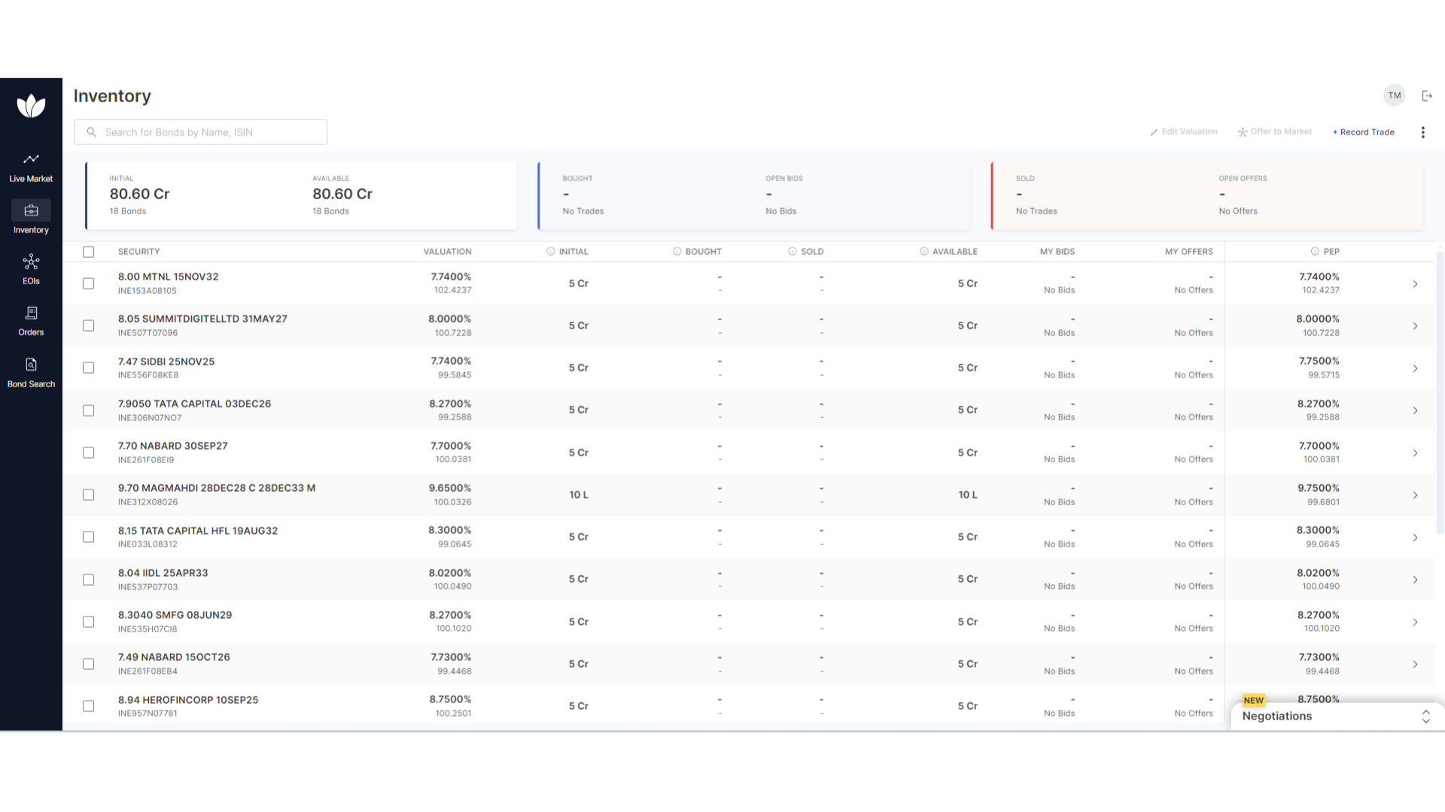This screenshot has width=1445, height=812.
Task: Click the Record Trade button
Action: tap(1364, 132)
